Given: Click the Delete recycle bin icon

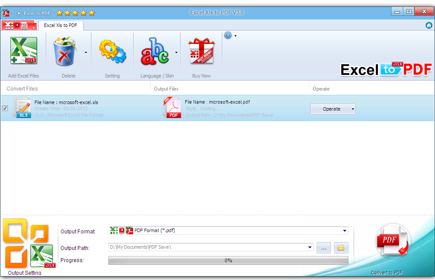Looking at the screenshot, I should click(65, 51).
